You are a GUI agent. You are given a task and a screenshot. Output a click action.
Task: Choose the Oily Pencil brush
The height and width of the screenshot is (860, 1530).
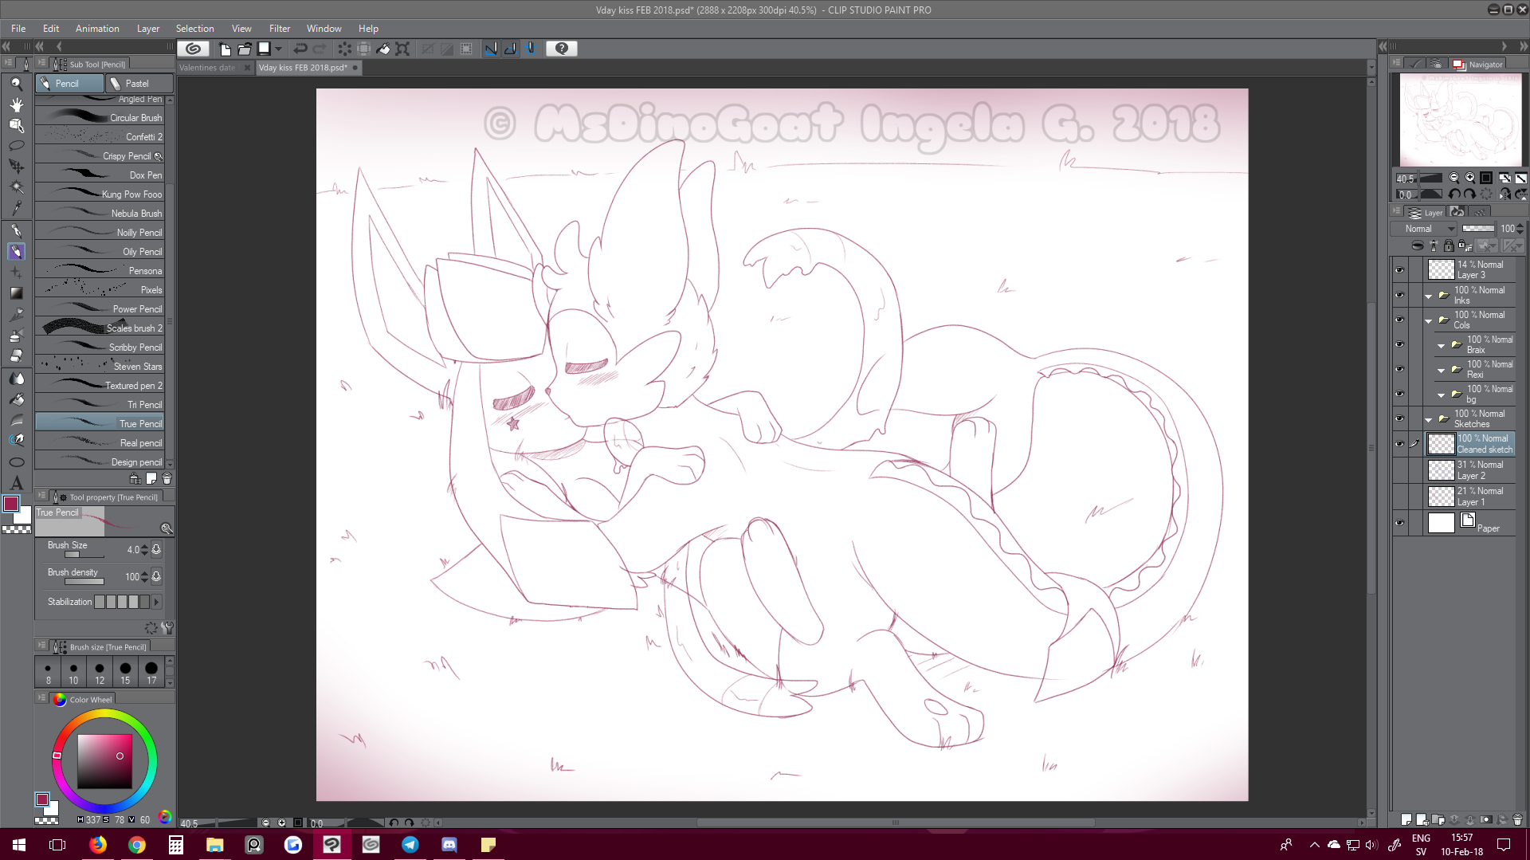(x=100, y=251)
